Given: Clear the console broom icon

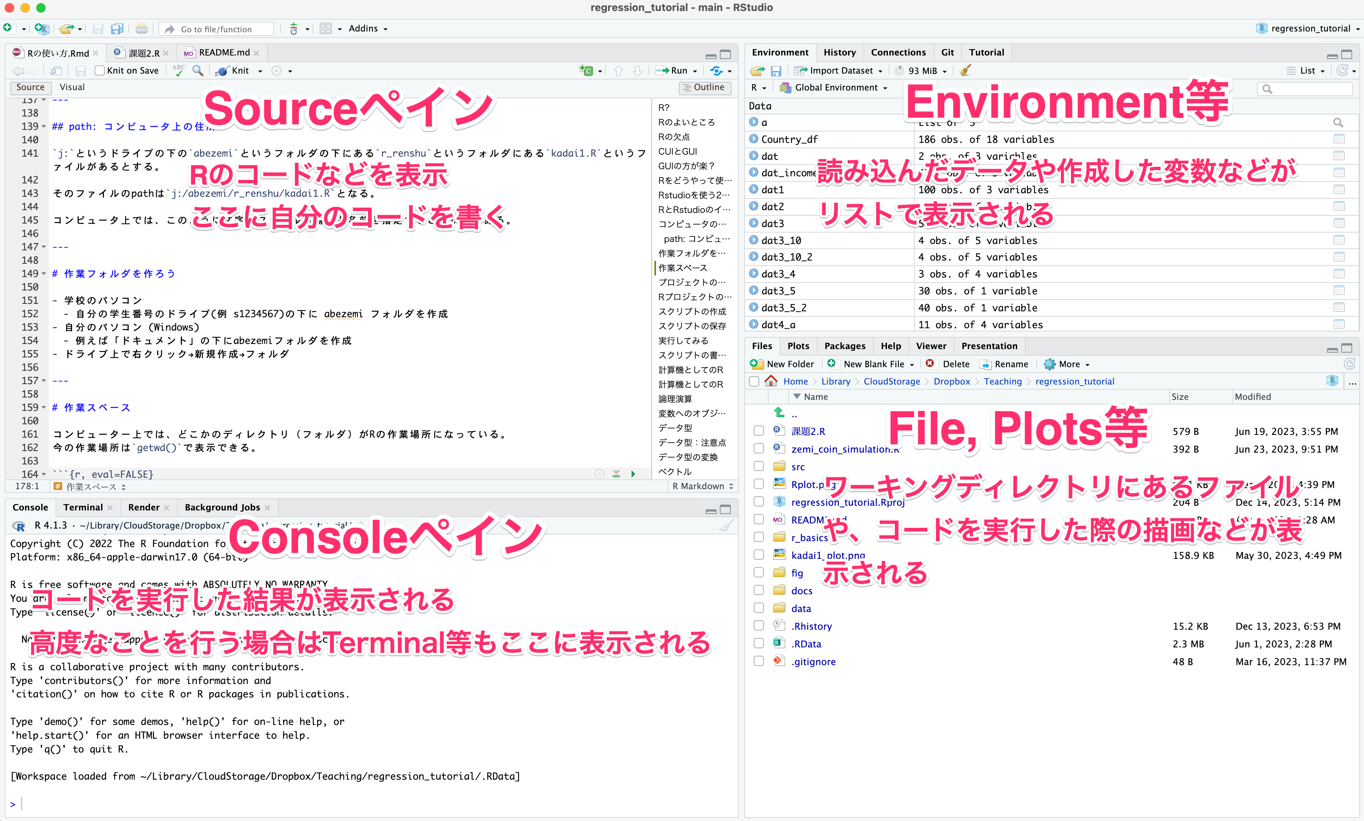Looking at the screenshot, I should point(726,525).
